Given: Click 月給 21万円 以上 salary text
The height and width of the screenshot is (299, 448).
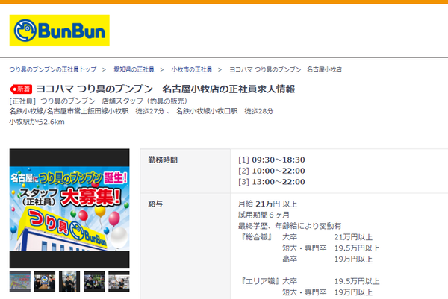Looking at the screenshot, I should (x=267, y=204).
